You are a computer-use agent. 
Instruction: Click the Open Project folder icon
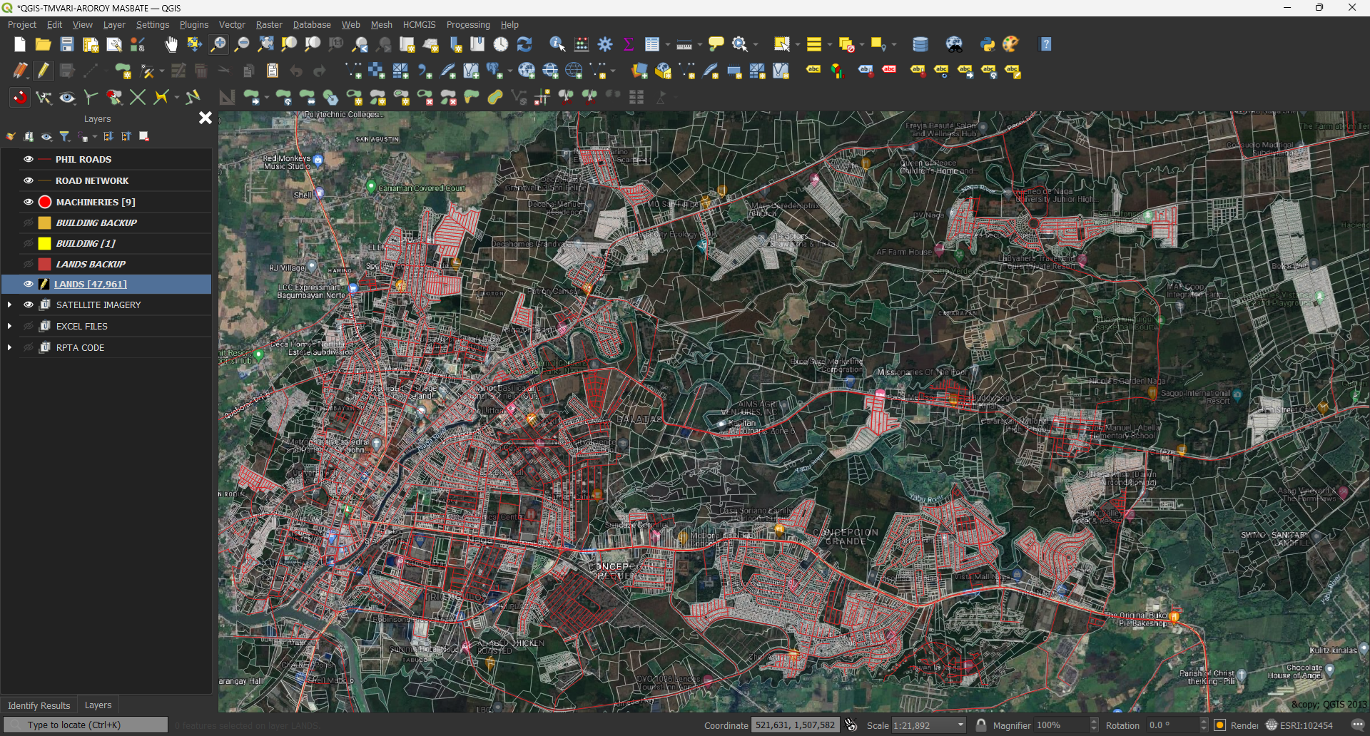(x=44, y=45)
